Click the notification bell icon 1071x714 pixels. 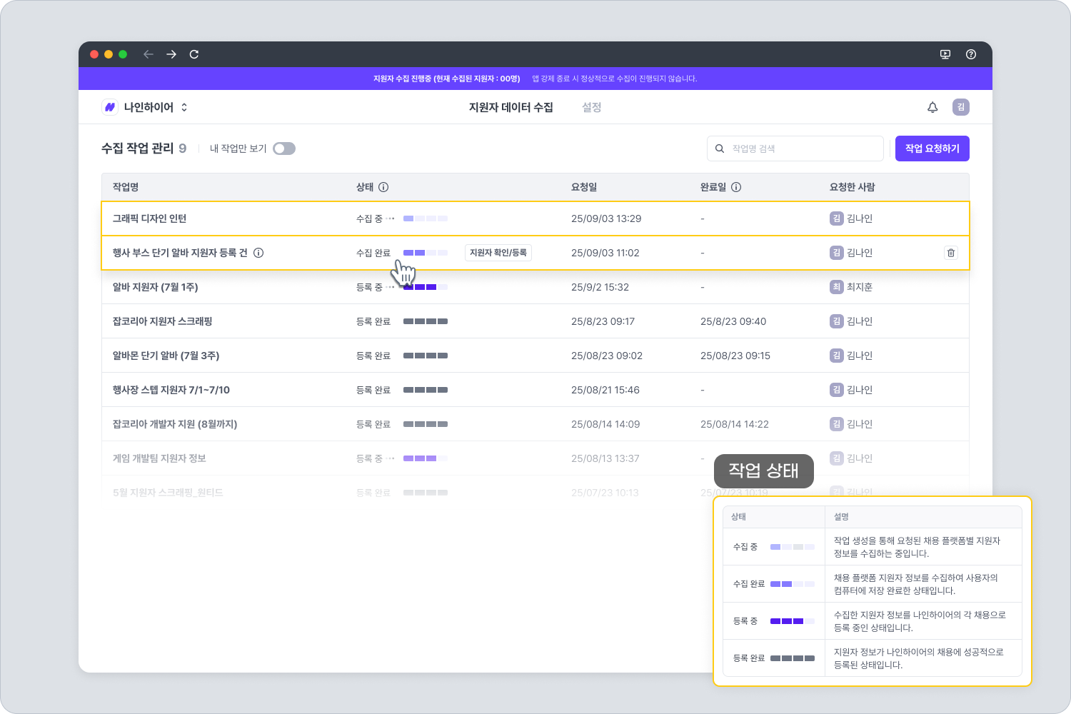(932, 107)
